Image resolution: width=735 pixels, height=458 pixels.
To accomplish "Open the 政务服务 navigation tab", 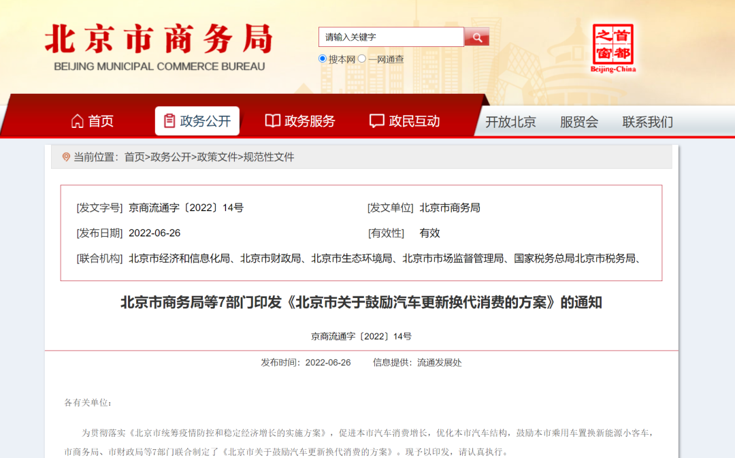I will point(301,121).
